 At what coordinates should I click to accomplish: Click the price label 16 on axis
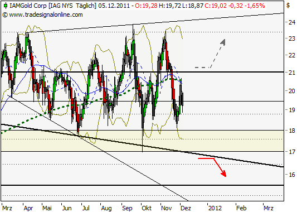(x=291, y=175)
